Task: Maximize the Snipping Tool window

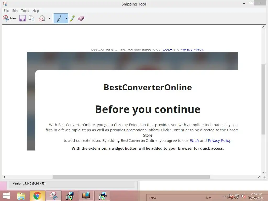Action: tap(251, 3)
